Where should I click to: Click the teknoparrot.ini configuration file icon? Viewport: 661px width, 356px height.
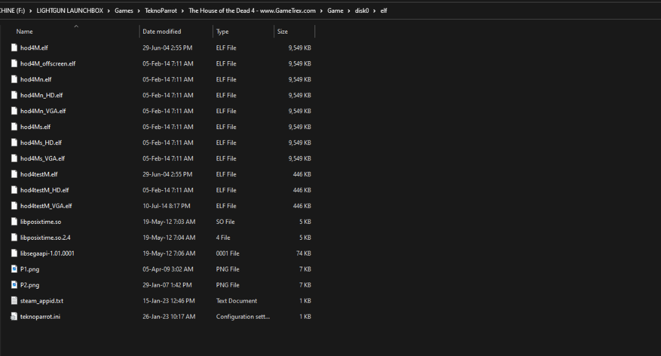(15, 317)
